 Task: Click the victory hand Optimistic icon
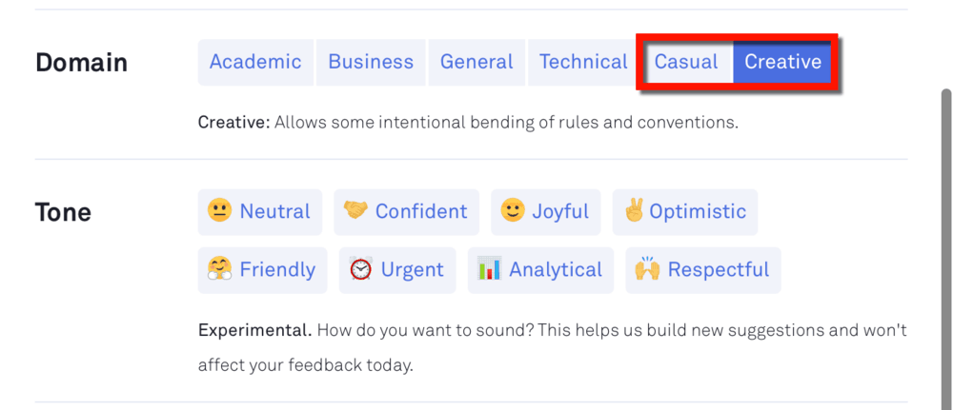point(634,211)
